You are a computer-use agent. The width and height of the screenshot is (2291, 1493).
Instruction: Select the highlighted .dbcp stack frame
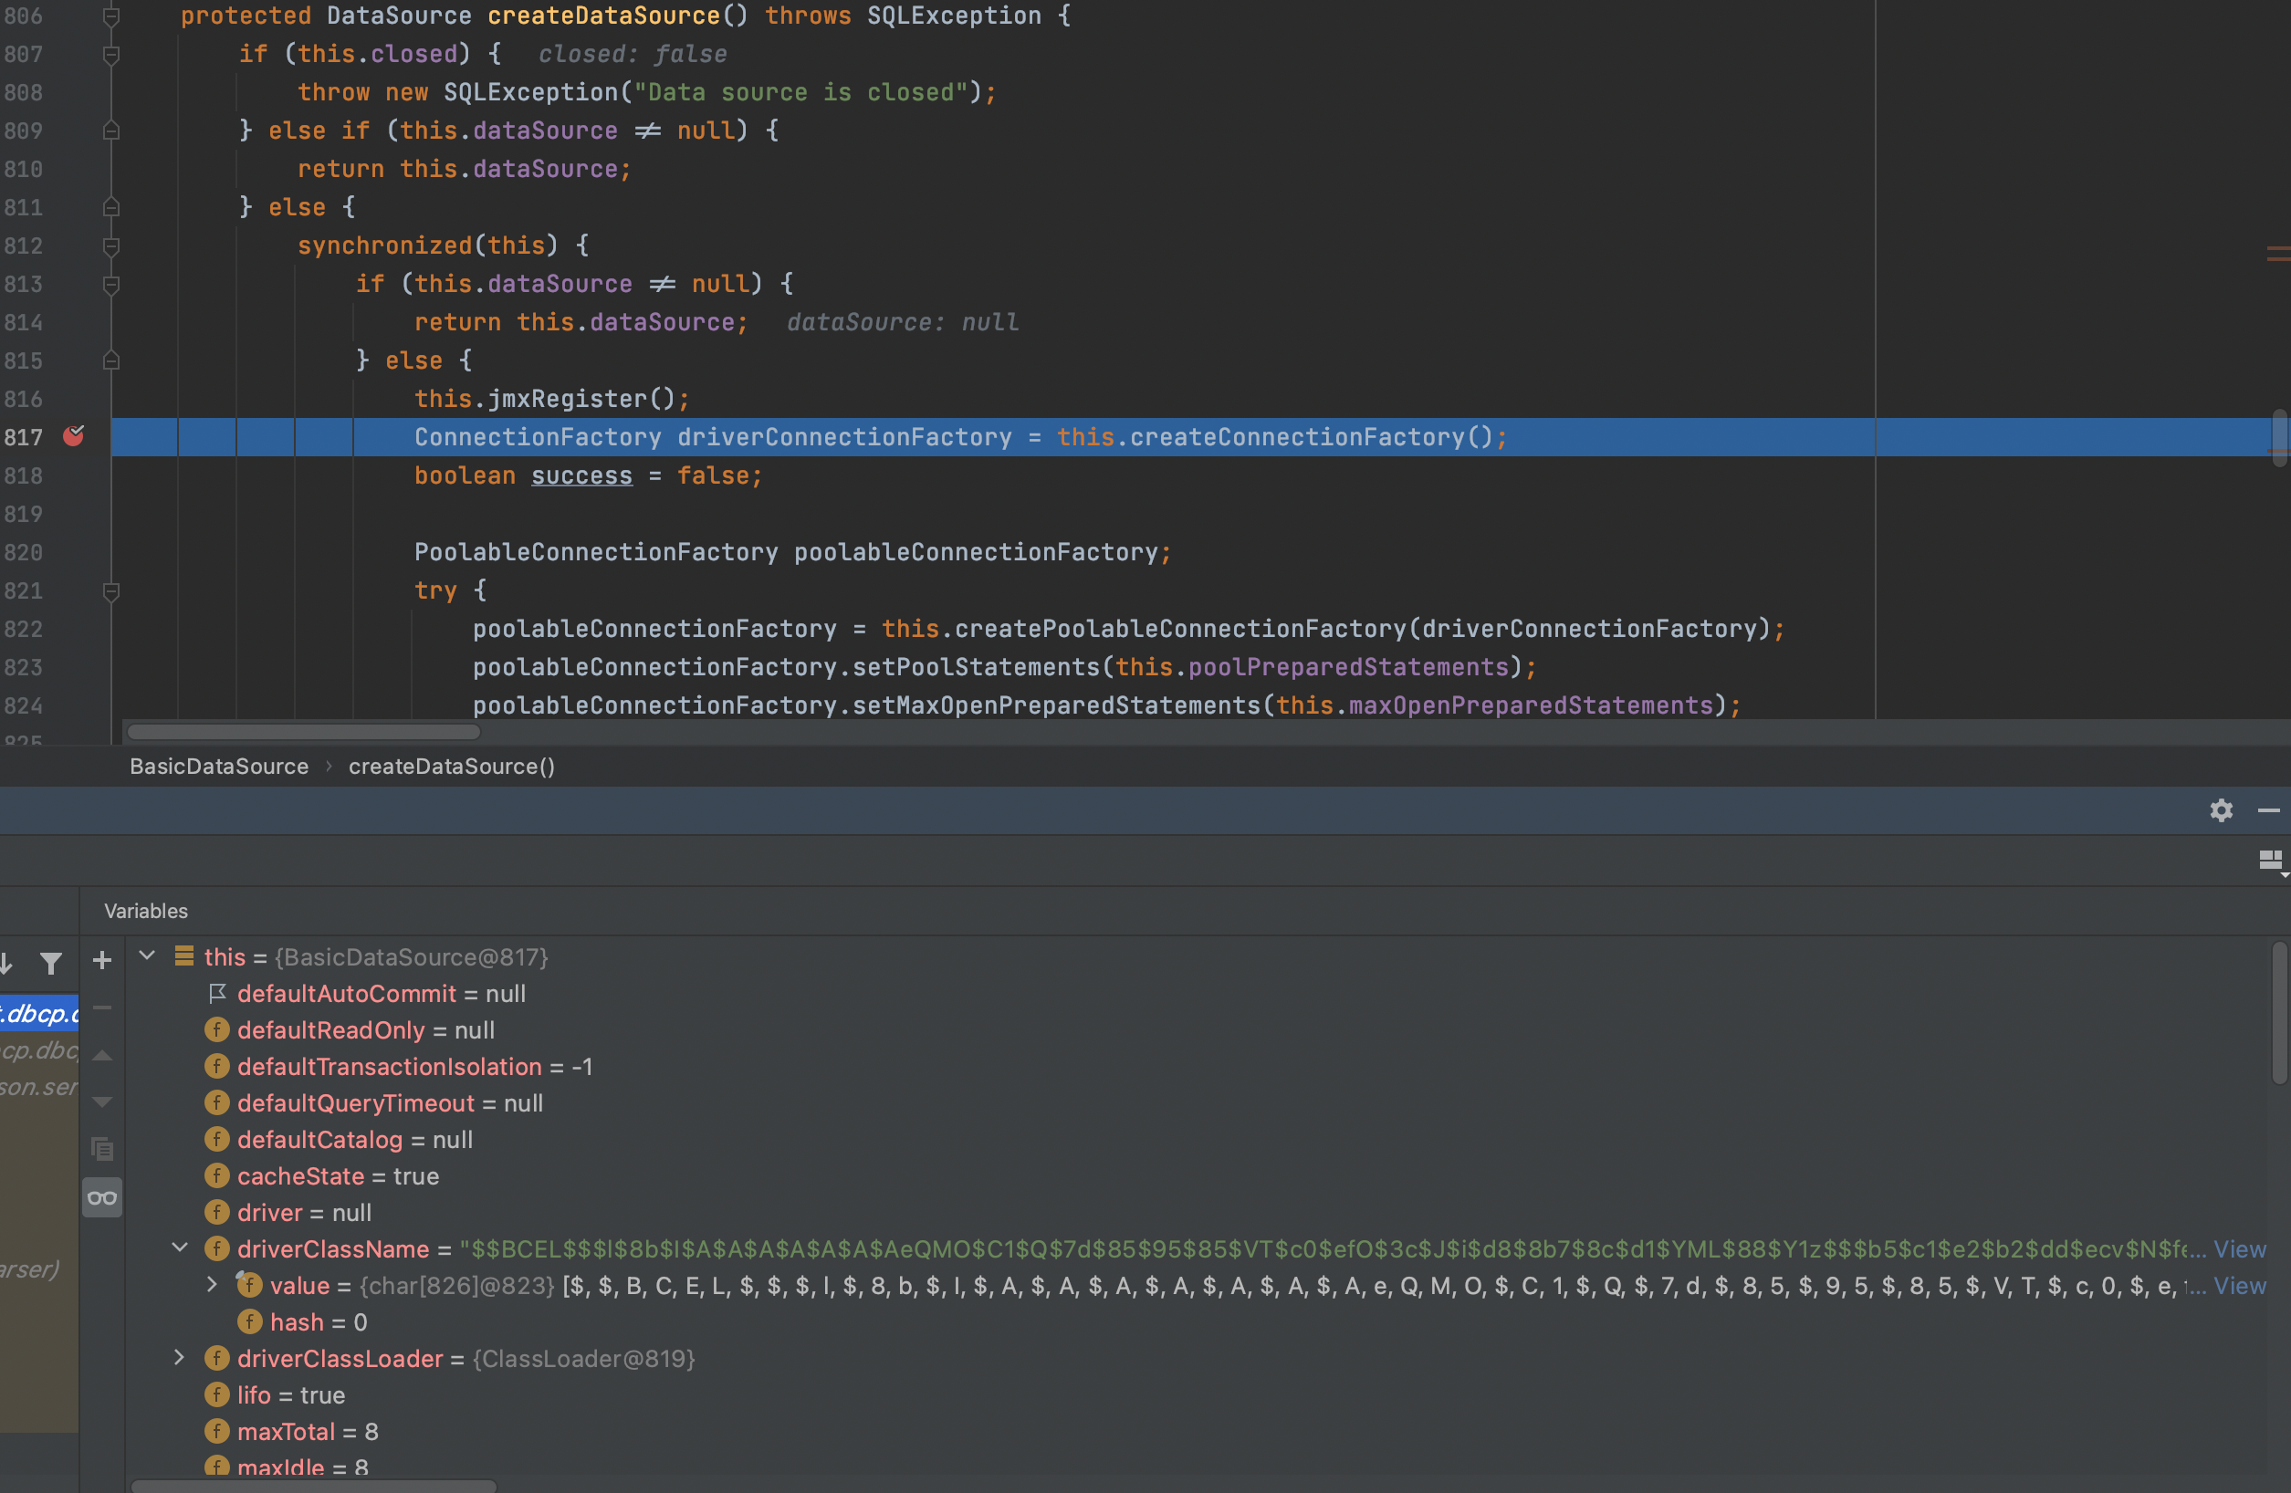39,1013
